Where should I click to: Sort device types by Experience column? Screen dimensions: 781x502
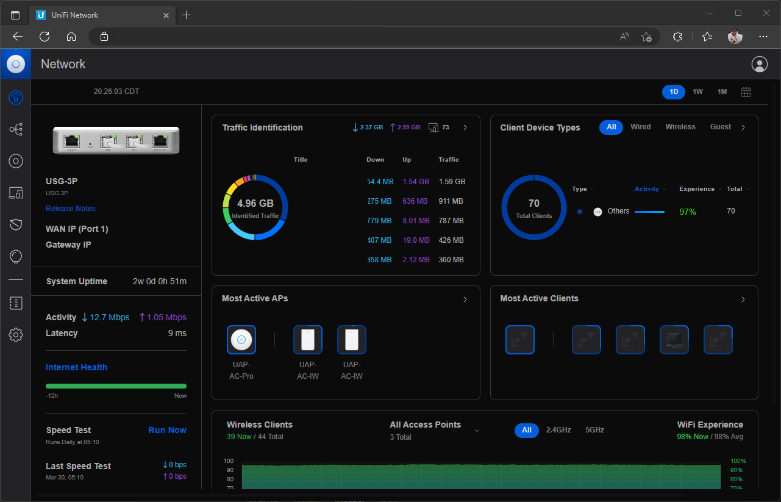click(701, 189)
